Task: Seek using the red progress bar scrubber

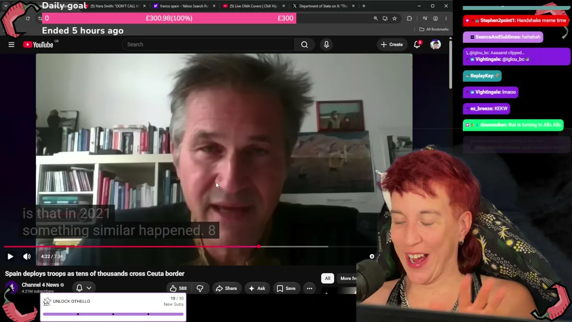Action: tap(259, 246)
